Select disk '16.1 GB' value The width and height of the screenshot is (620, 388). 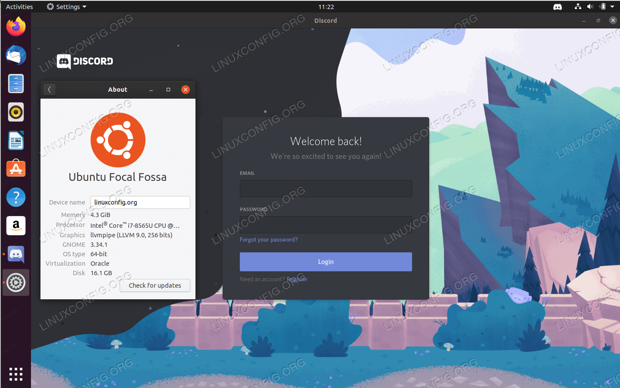pos(101,273)
